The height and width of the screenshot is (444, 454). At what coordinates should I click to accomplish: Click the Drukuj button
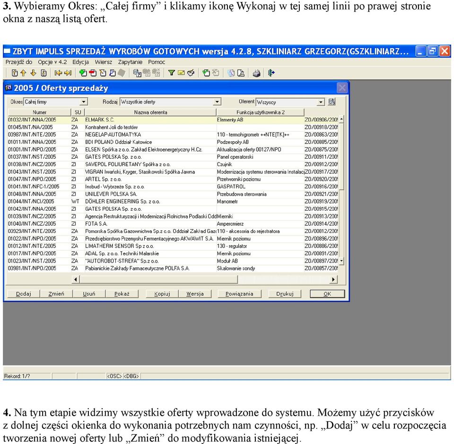point(285,294)
